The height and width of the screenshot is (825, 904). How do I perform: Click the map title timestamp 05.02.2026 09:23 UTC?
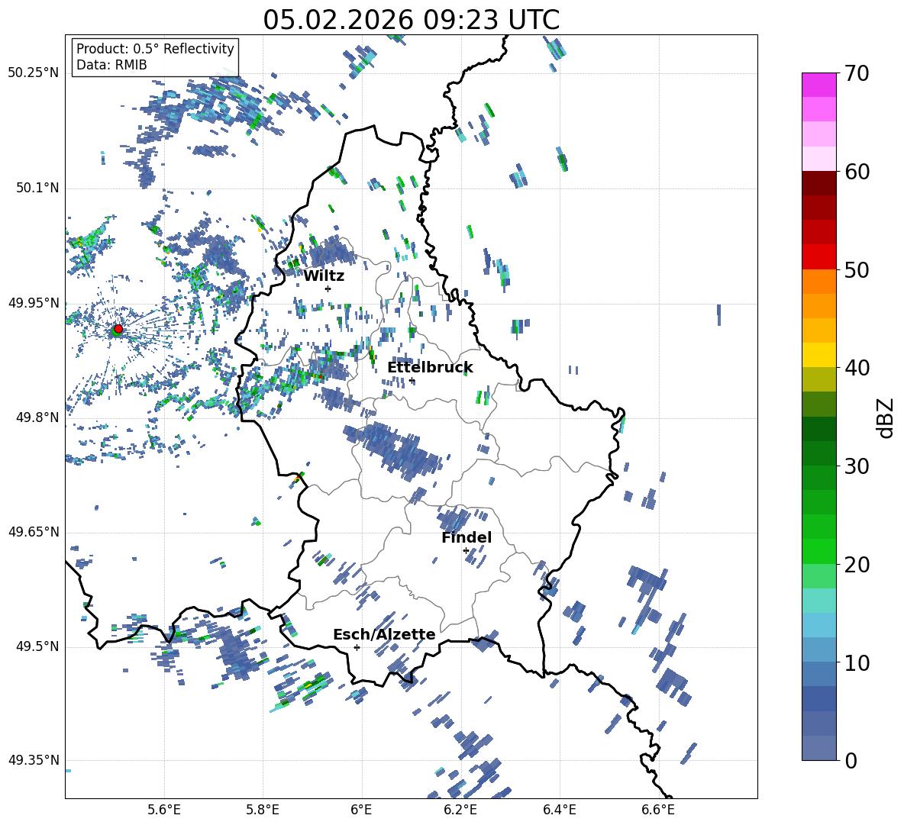point(411,20)
